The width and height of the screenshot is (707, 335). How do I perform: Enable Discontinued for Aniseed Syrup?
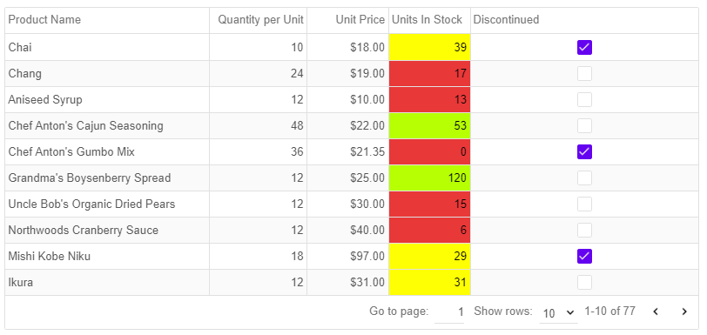584,100
